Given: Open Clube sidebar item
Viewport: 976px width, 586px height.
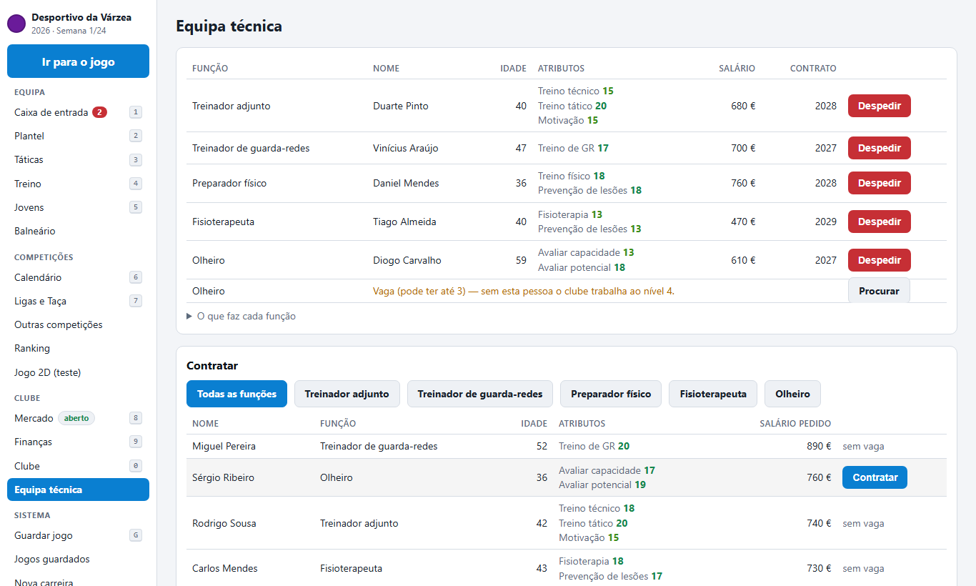Looking at the screenshot, I should click(x=78, y=466).
